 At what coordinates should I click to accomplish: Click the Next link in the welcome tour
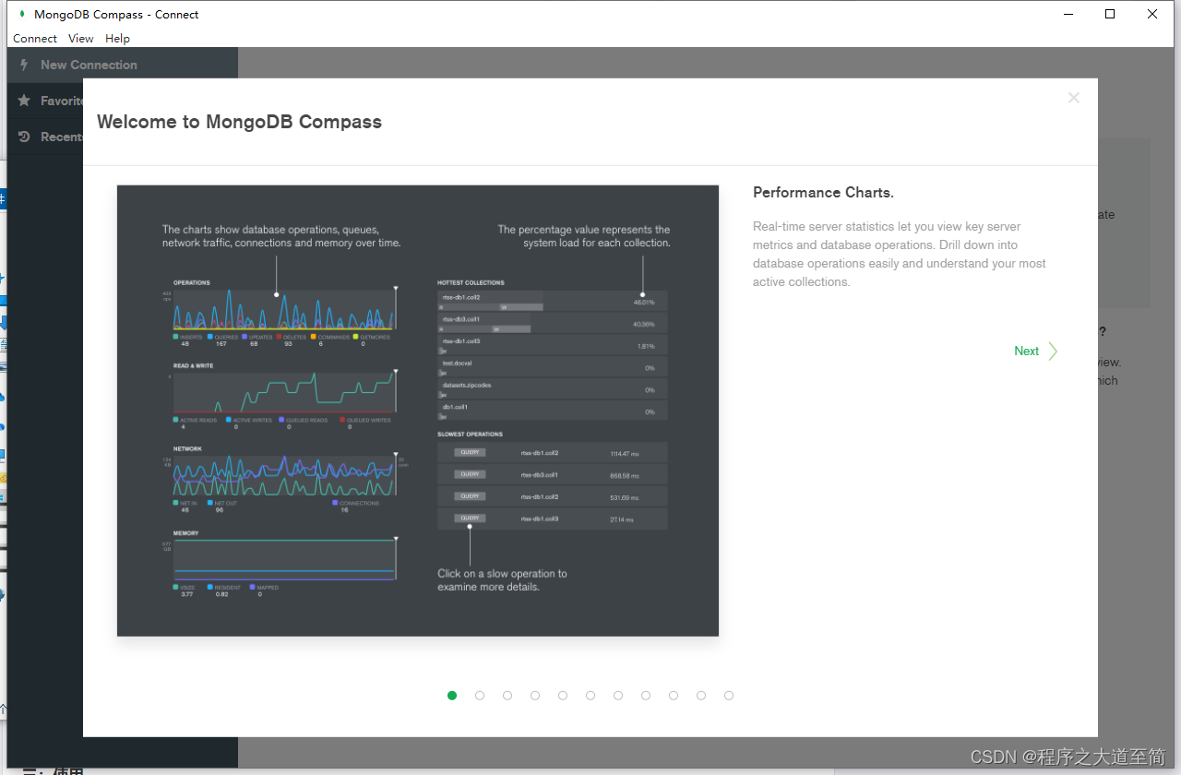coord(1026,351)
